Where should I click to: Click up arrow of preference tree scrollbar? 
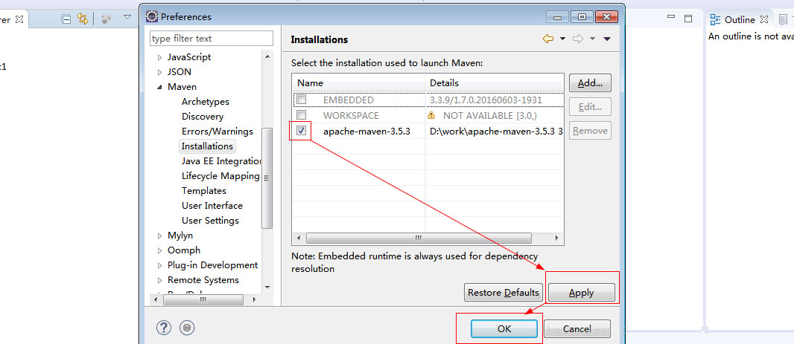pos(267,56)
